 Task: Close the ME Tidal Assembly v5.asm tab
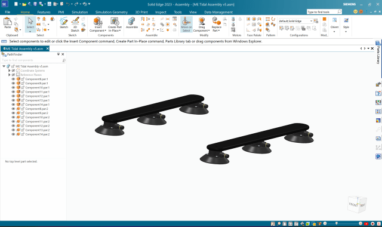click(x=48, y=49)
